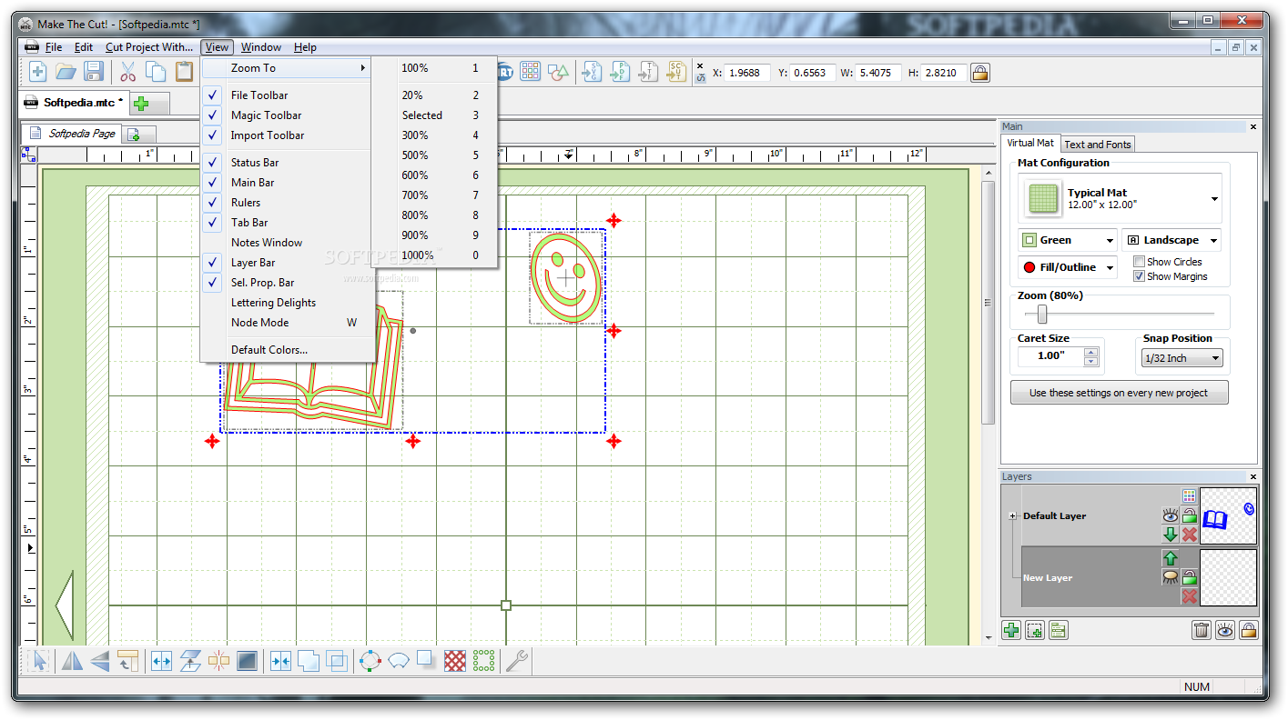Screen dimensions: 1288x720
Task: Uncheck the Show Margins checkbox
Action: tap(1139, 276)
